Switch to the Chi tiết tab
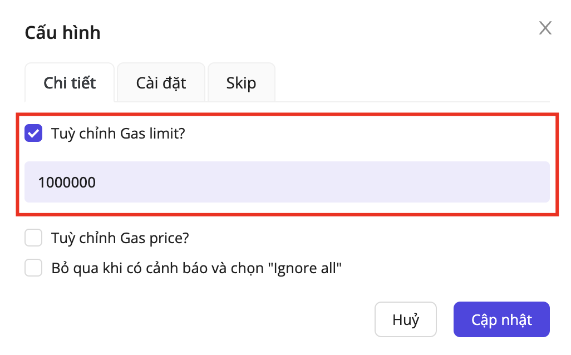This screenshot has height=355, width=571. click(x=70, y=83)
